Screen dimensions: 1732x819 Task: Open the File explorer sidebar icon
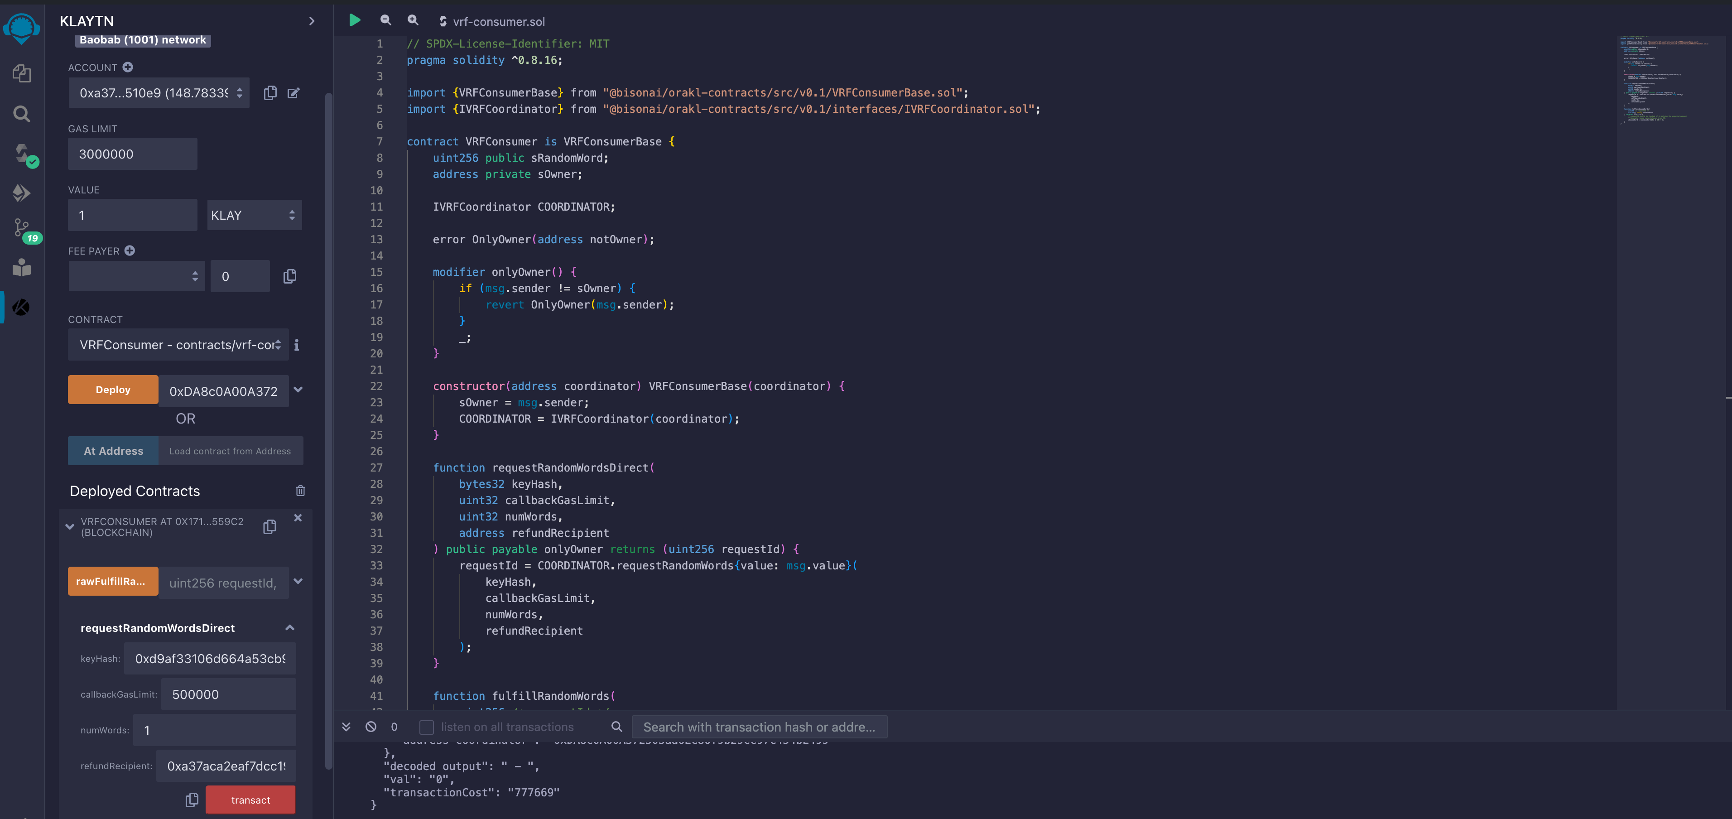click(22, 73)
